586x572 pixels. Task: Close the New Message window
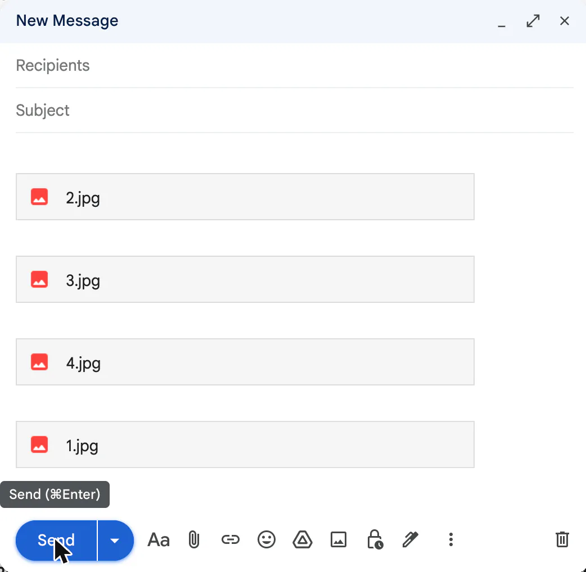564,21
